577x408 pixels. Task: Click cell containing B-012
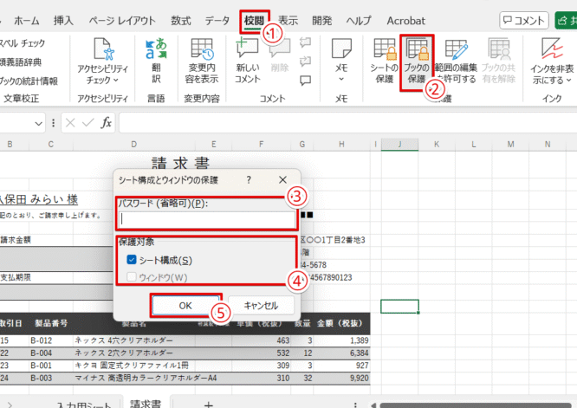click(51, 340)
